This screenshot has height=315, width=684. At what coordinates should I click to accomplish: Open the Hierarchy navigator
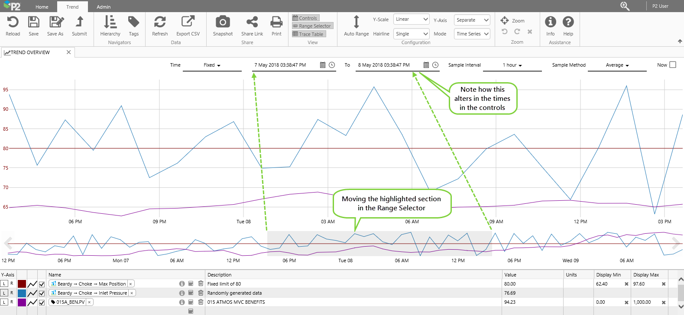(110, 22)
